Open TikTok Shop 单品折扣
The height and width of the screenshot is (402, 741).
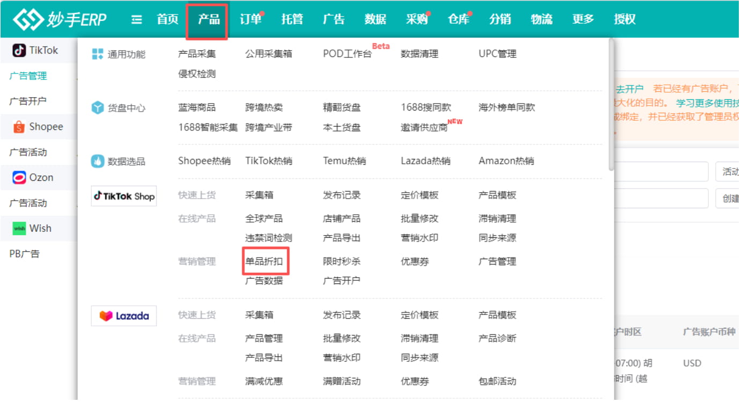coord(264,262)
